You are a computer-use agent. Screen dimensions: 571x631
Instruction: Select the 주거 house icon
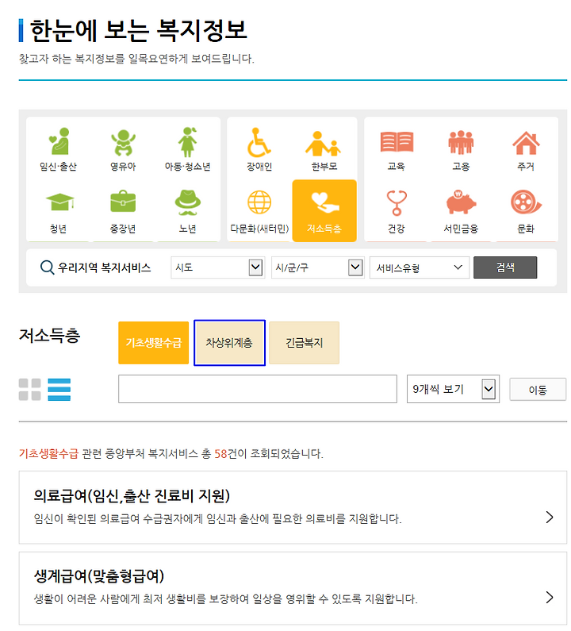[526, 143]
